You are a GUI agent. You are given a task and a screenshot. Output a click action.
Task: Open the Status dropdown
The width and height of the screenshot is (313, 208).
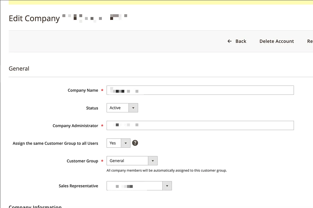(122, 108)
